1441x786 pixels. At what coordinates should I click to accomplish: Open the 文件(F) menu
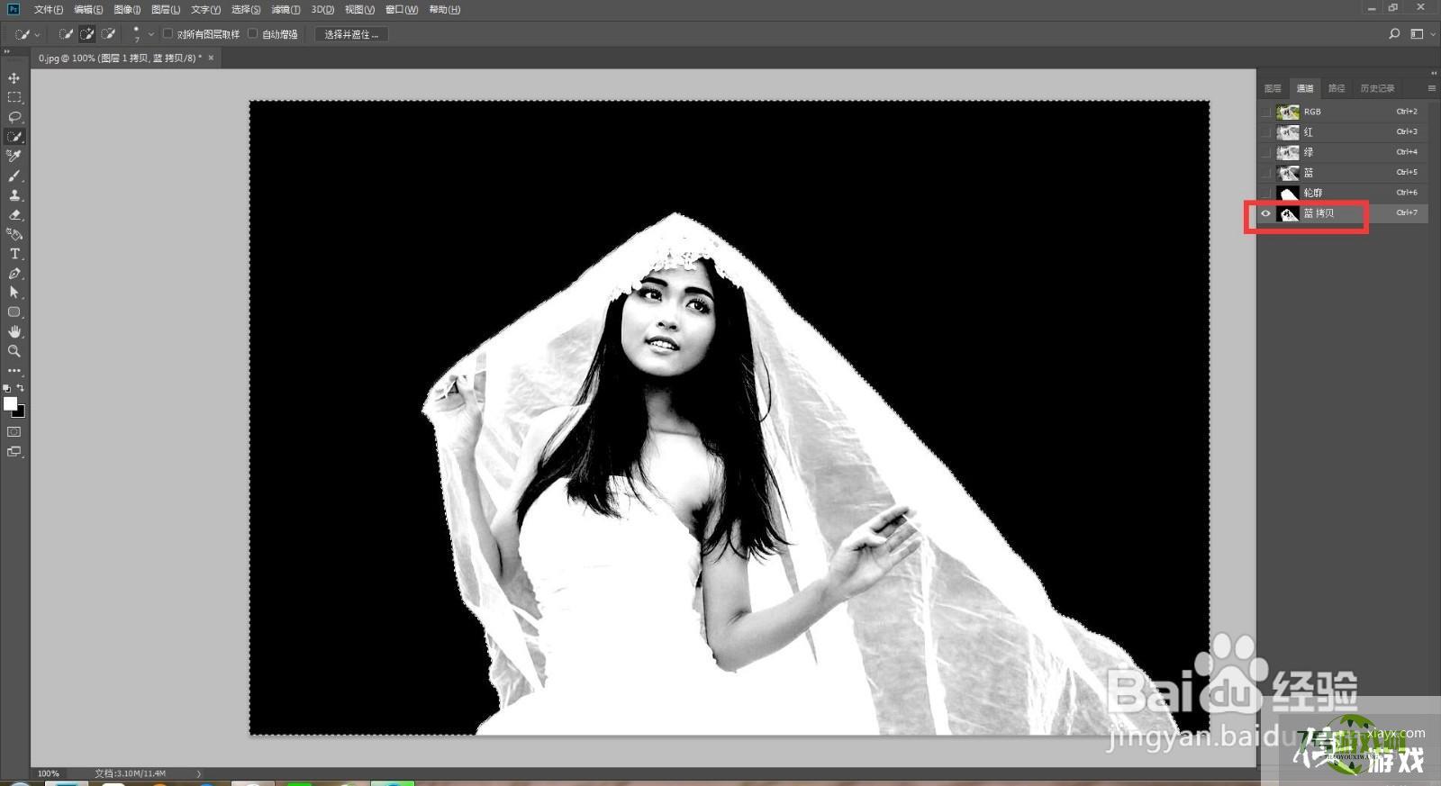49,10
